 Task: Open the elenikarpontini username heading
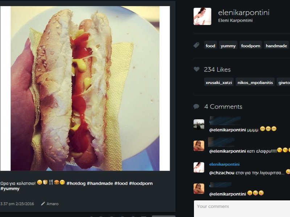point(244,13)
